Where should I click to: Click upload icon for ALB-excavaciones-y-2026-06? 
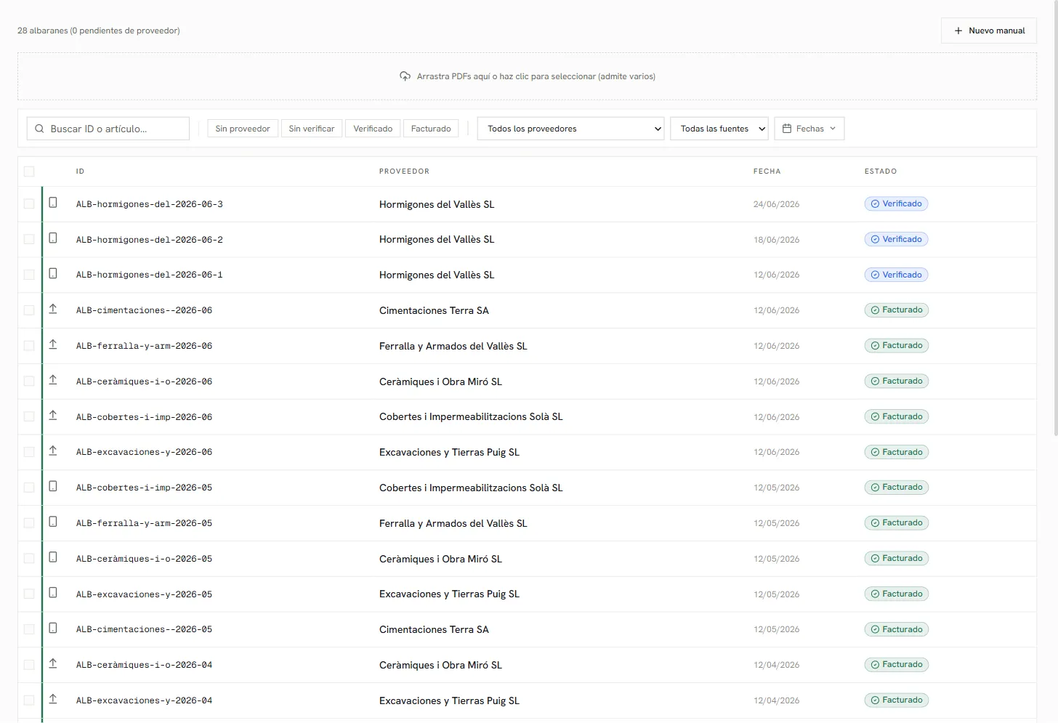pos(53,451)
